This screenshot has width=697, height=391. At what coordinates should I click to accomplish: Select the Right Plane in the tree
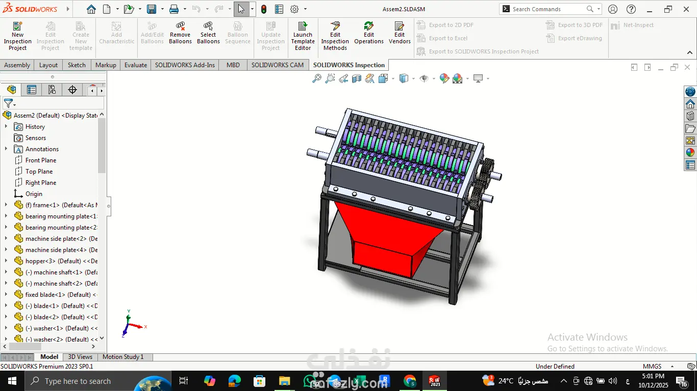(x=41, y=183)
